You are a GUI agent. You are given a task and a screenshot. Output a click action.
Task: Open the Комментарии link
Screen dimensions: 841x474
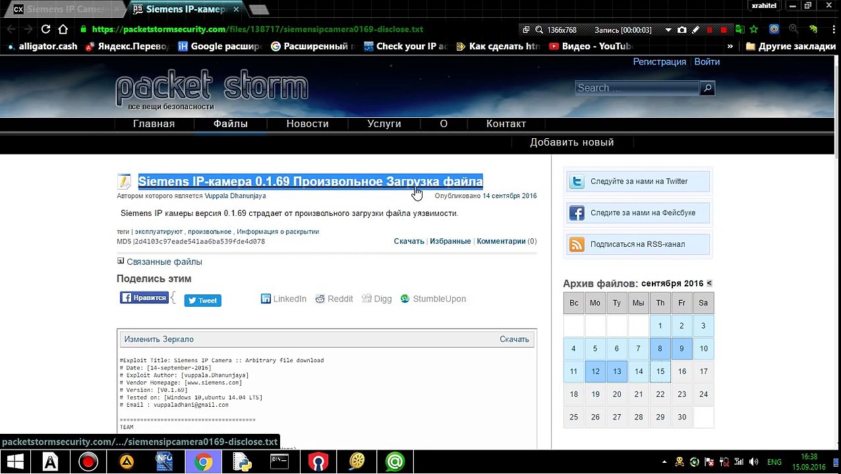tap(501, 241)
